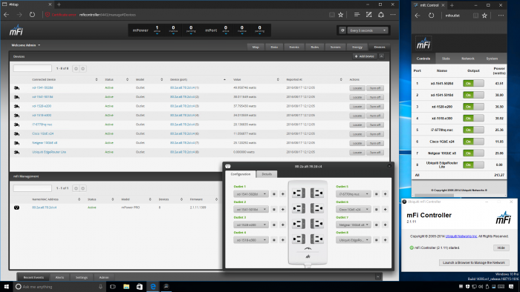
Task: Click the web note icon in main browser
Action: point(368,15)
